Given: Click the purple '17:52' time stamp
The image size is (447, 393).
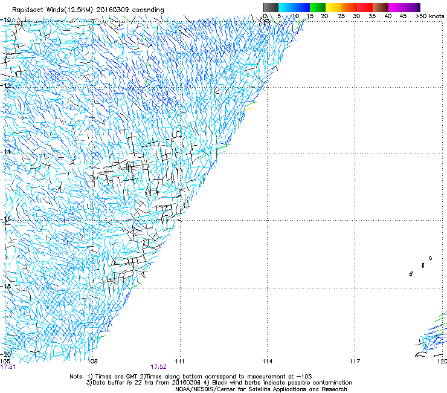Looking at the screenshot, I should click(158, 367).
